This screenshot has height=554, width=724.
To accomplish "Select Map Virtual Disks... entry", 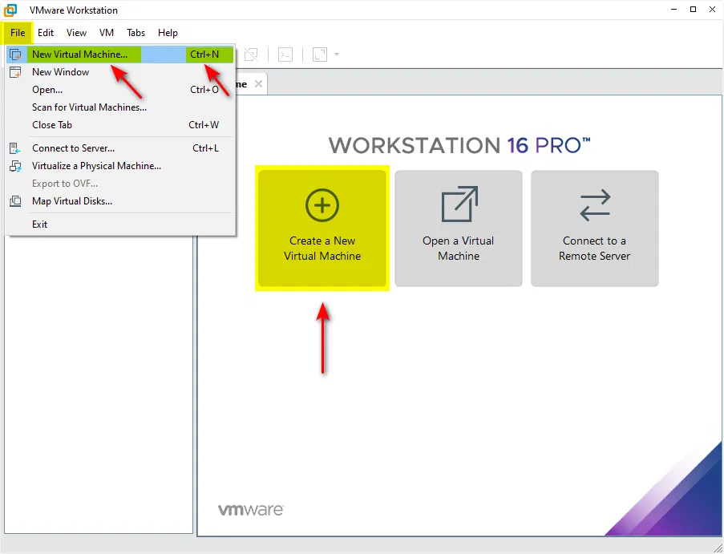I will click(120, 201).
